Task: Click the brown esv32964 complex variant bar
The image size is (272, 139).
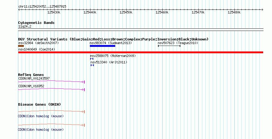Action: 21,46
